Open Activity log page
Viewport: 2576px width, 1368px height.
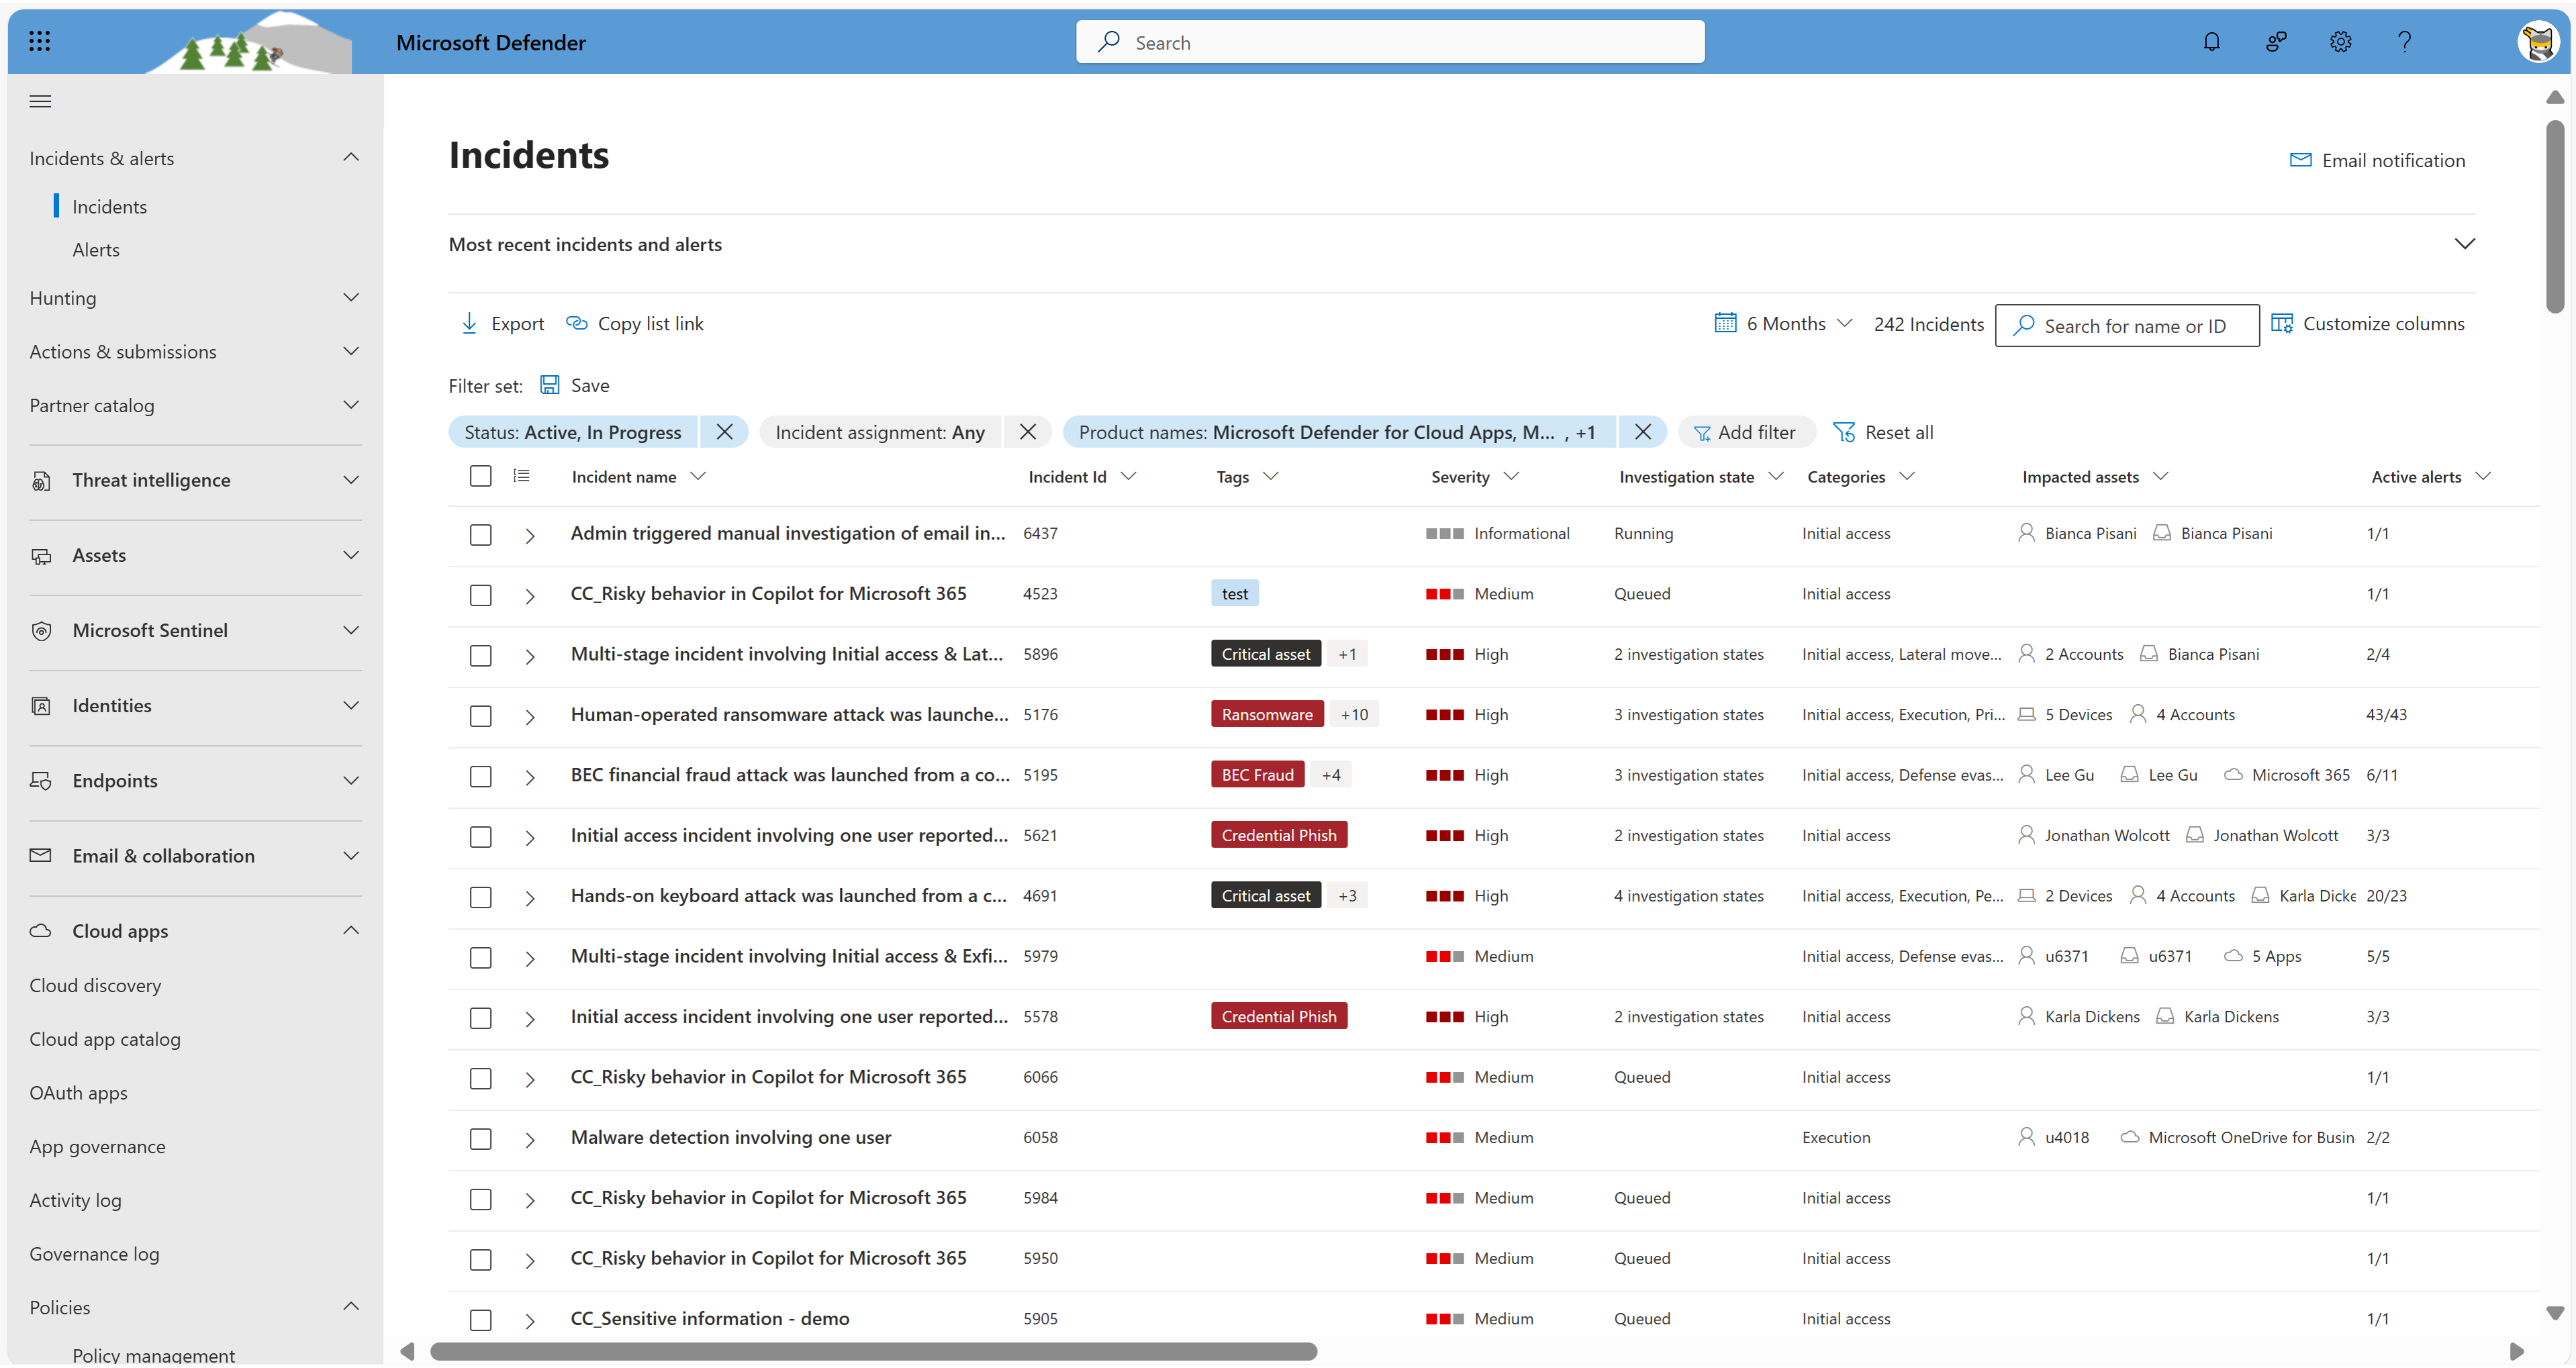pyautogui.click(x=75, y=1200)
